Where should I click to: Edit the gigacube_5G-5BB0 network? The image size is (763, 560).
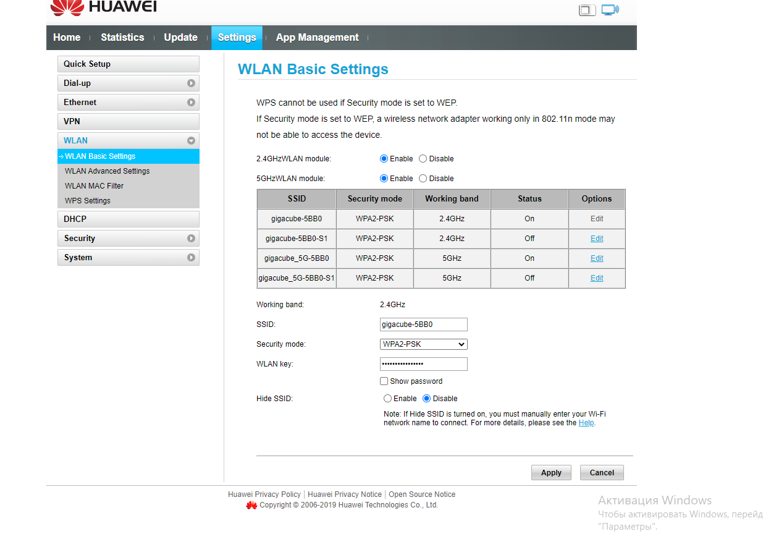597,258
